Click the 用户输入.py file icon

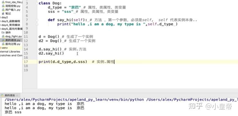coord(3,10)
